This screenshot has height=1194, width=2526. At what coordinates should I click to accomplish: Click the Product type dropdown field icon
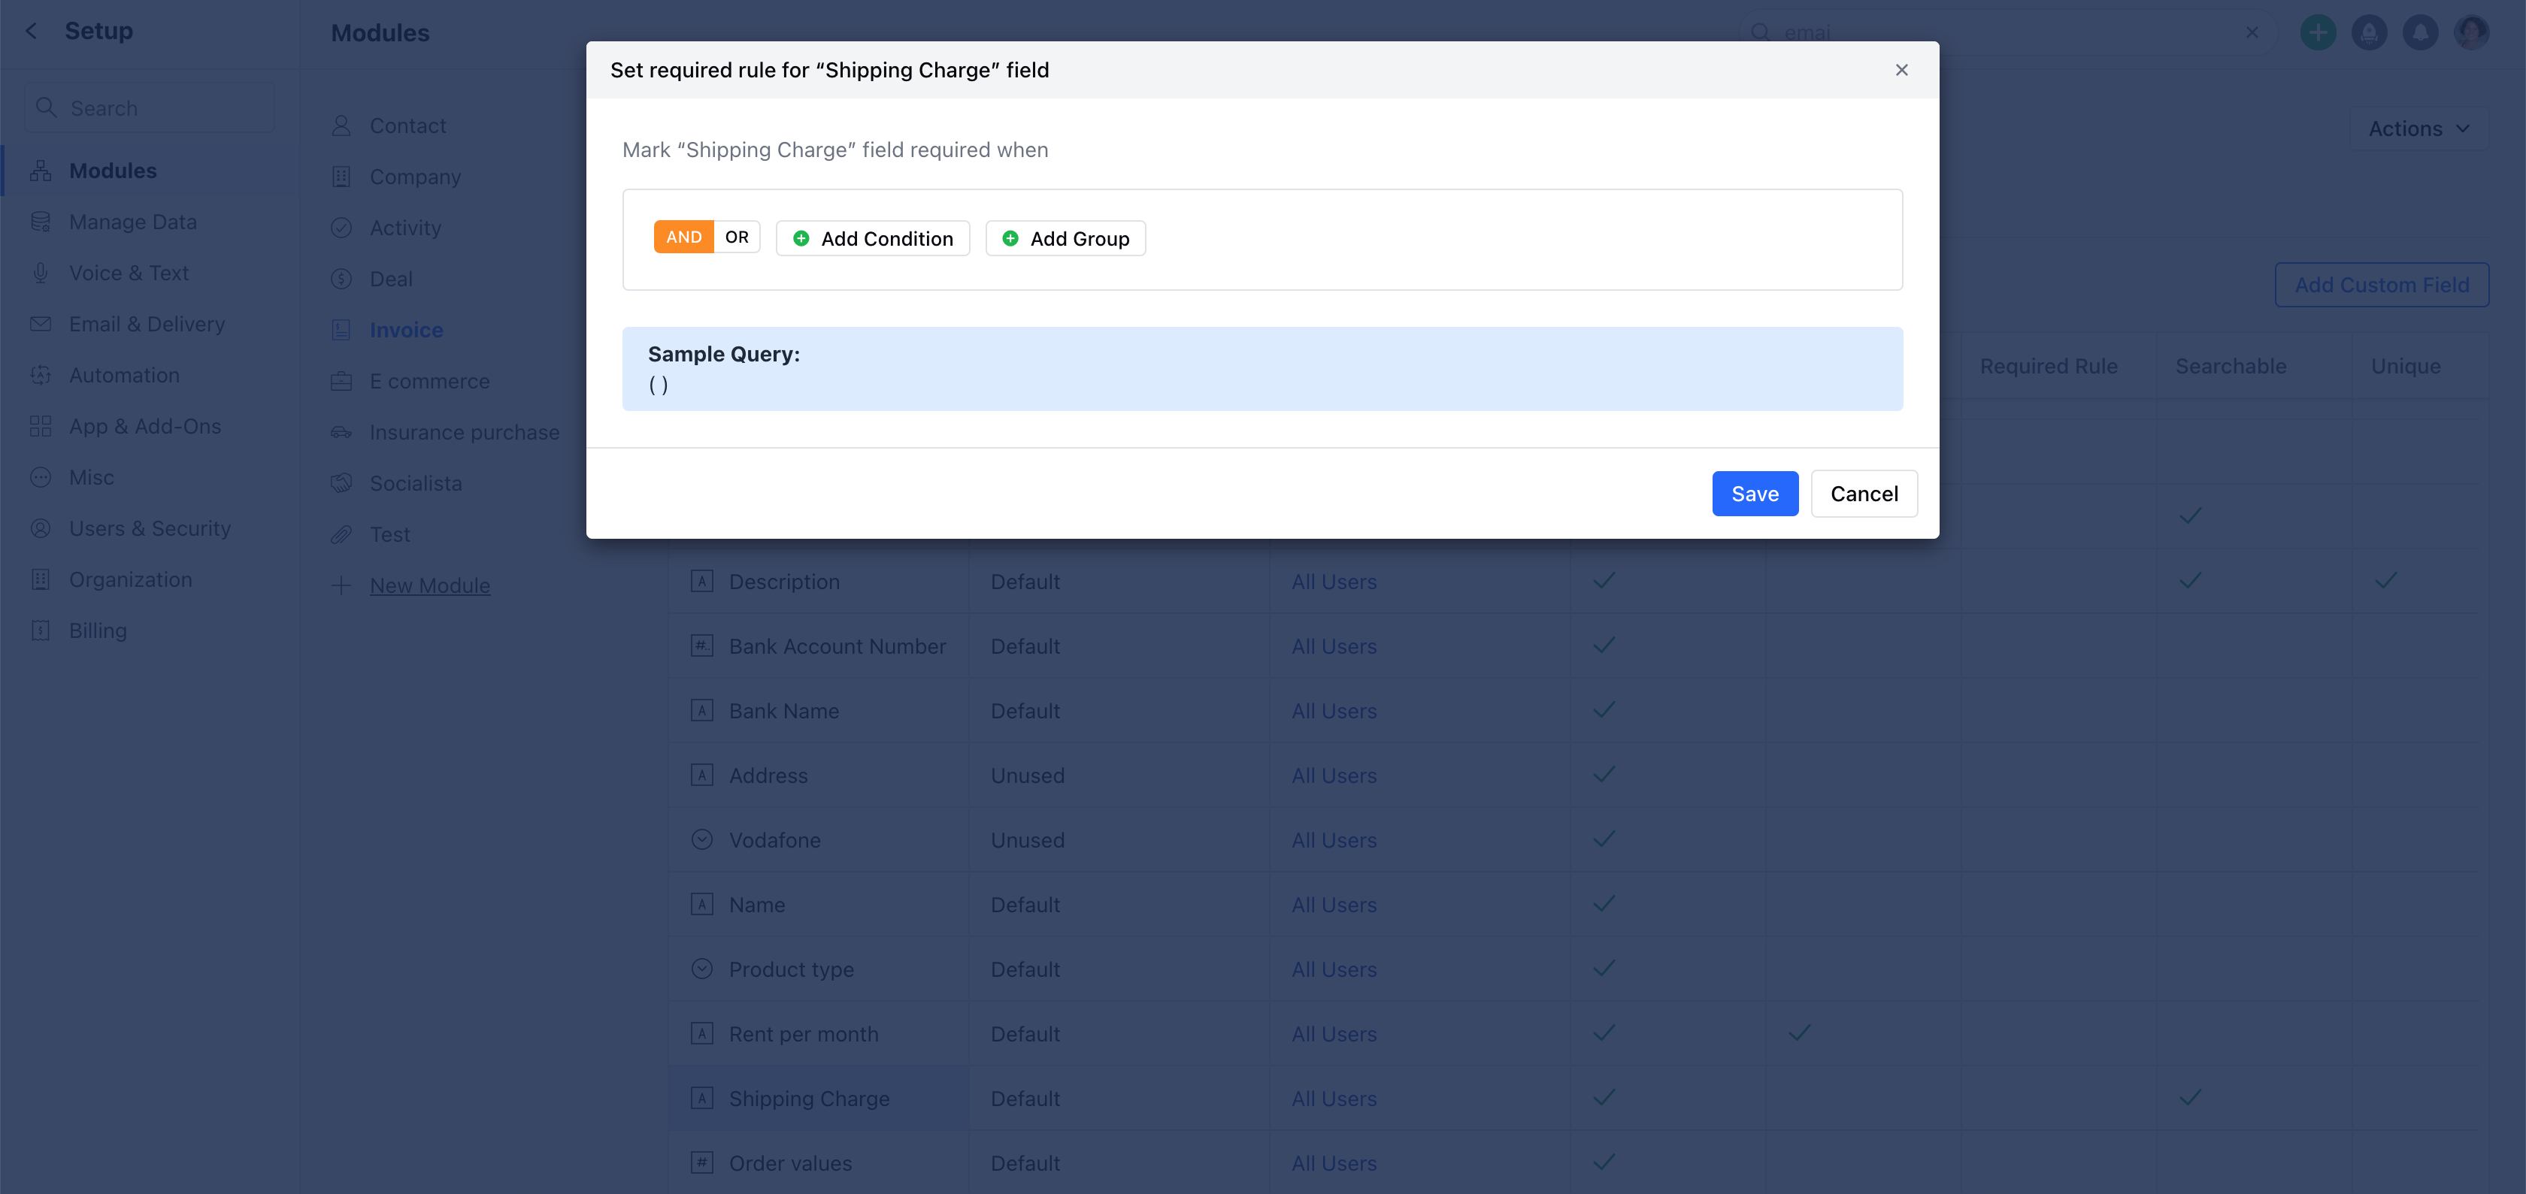[701, 969]
